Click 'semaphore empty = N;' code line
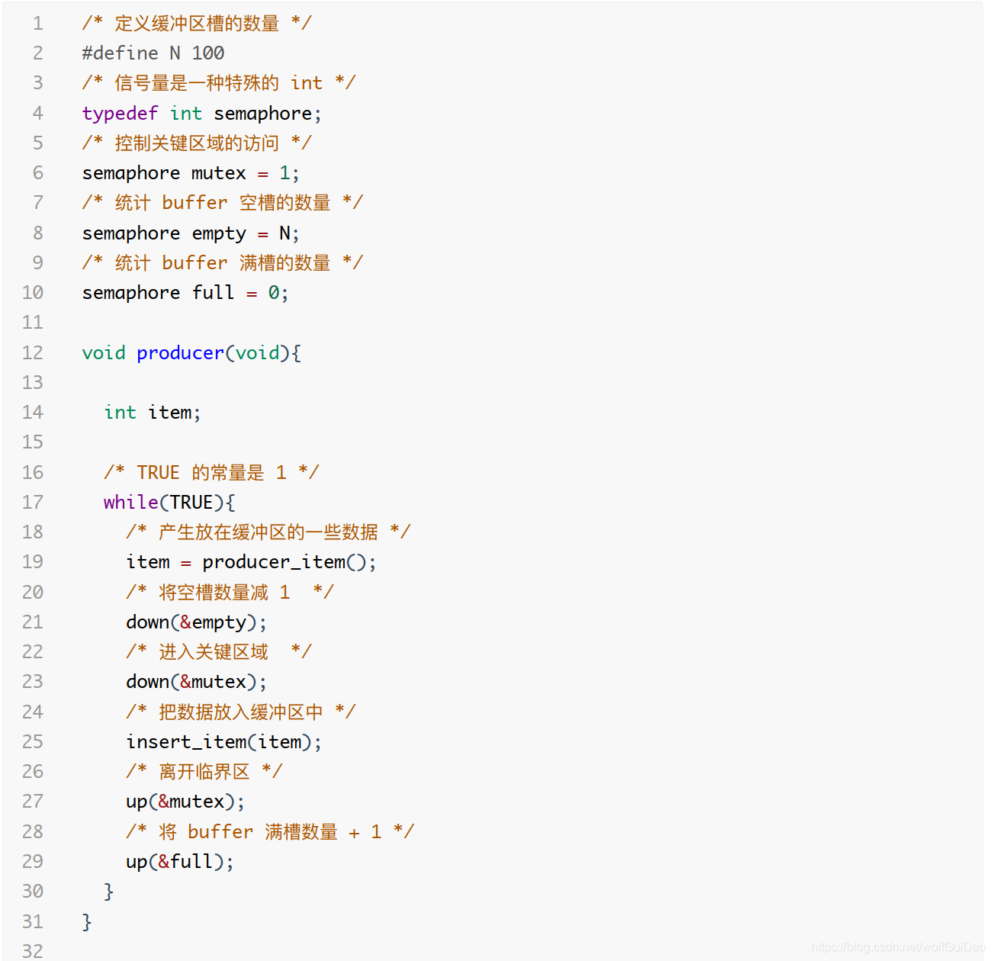Image resolution: width=993 pixels, height=961 pixels. coord(191,233)
